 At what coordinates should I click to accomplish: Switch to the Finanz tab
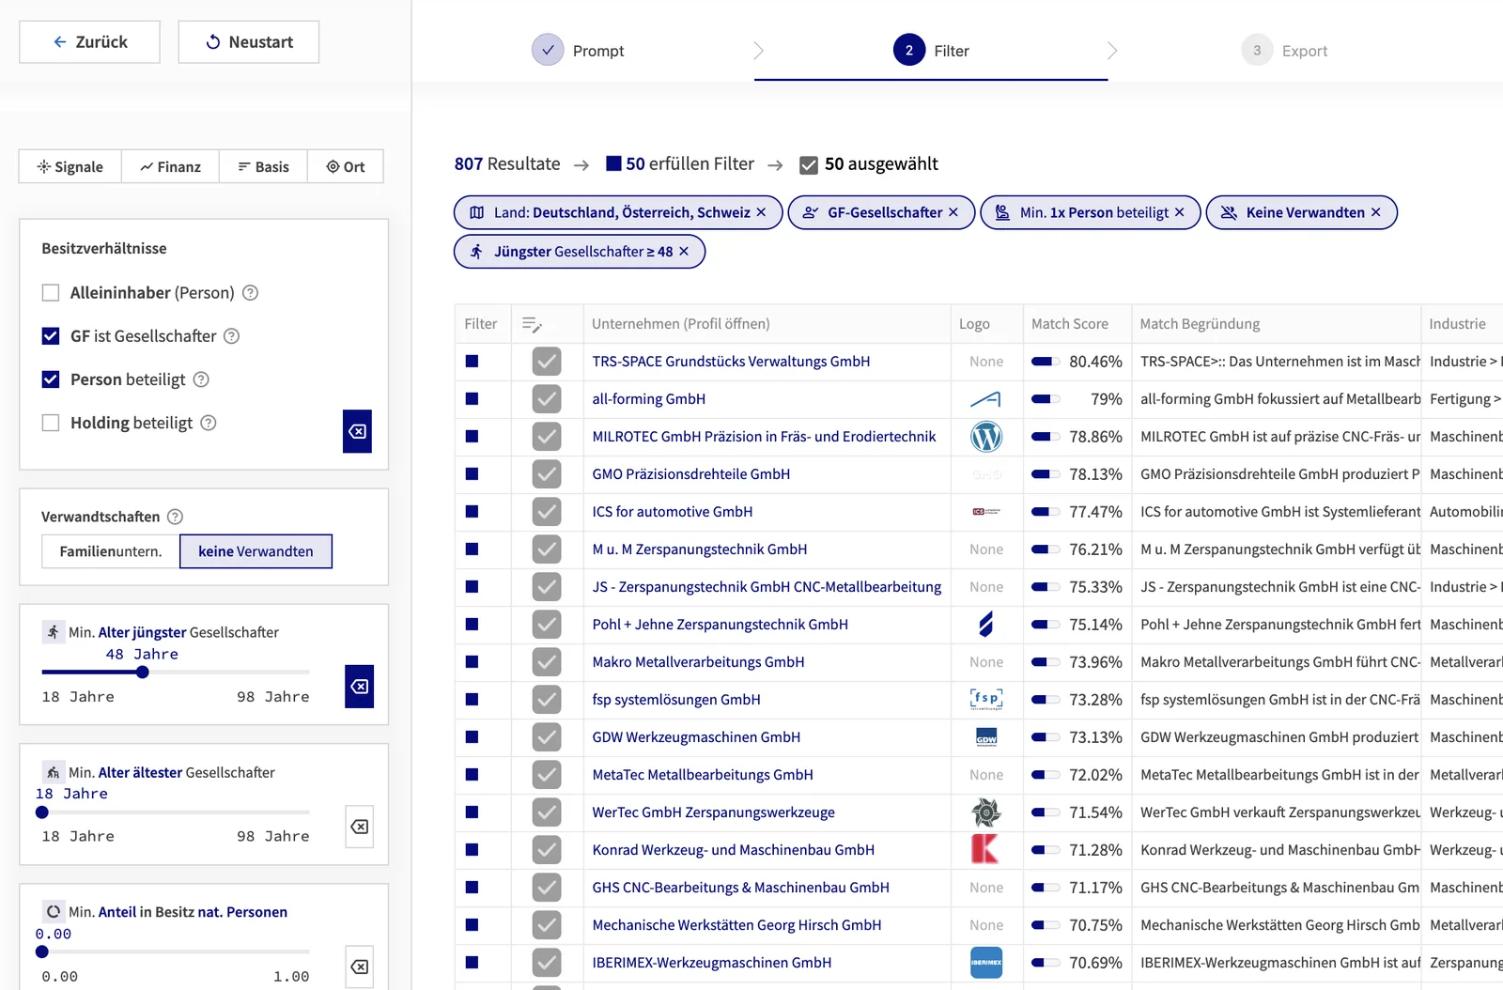[170, 166]
